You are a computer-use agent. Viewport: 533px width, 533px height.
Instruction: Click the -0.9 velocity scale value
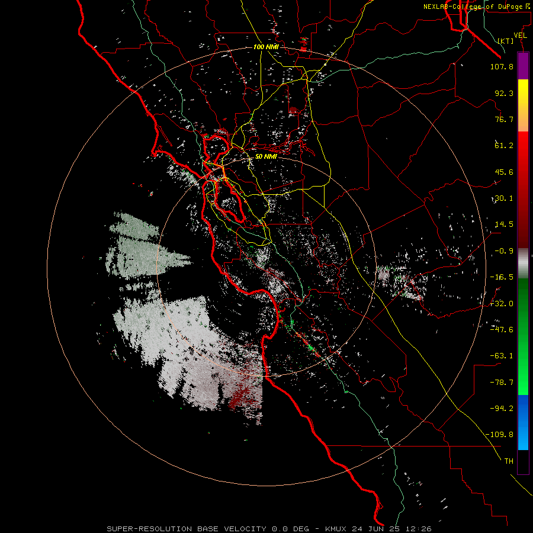(504, 251)
